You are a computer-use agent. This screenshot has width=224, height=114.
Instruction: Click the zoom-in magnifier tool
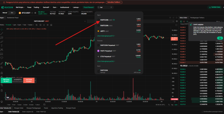point(2,67)
